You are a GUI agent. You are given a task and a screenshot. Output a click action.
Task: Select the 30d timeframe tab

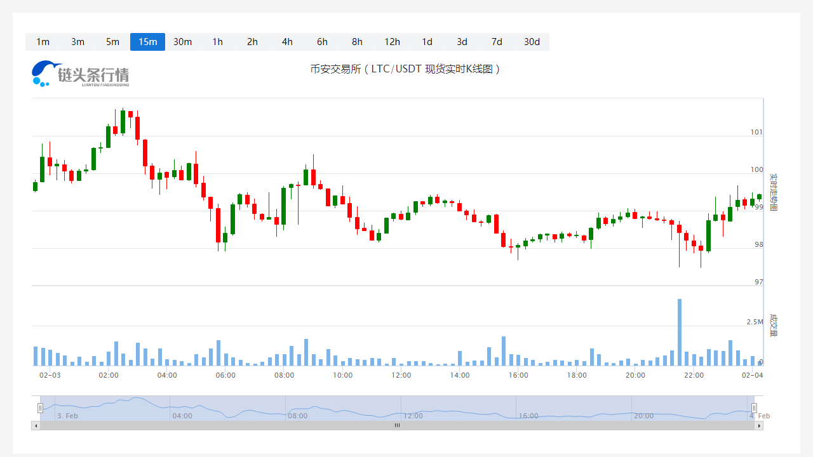click(x=532, y=42)
